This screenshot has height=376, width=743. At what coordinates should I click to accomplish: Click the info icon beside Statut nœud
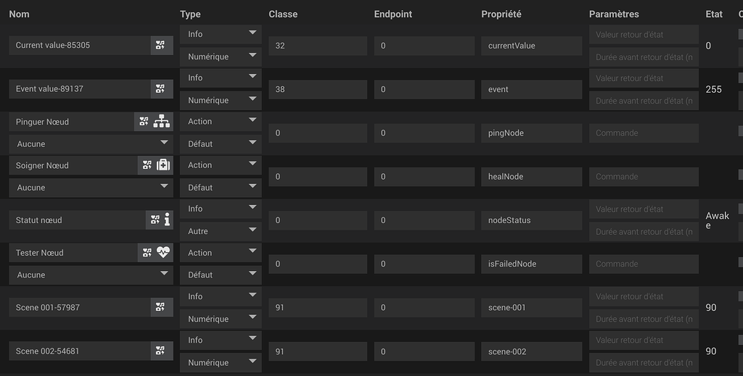point(168,220)
